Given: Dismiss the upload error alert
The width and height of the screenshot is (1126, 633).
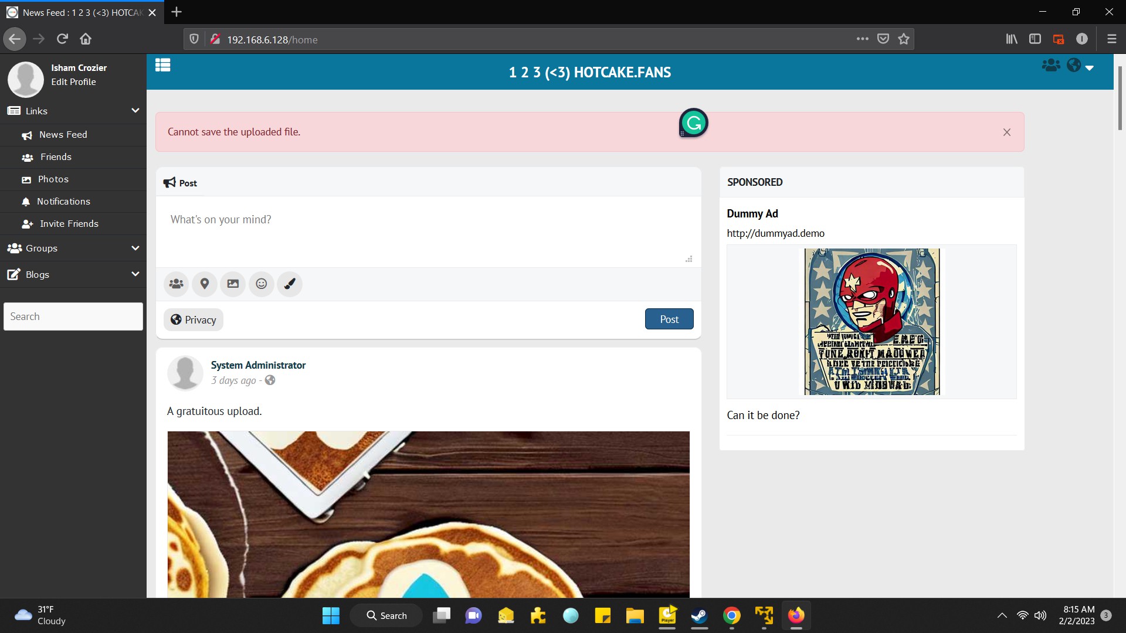Looking at the screenshot, I should (1007, 132).
